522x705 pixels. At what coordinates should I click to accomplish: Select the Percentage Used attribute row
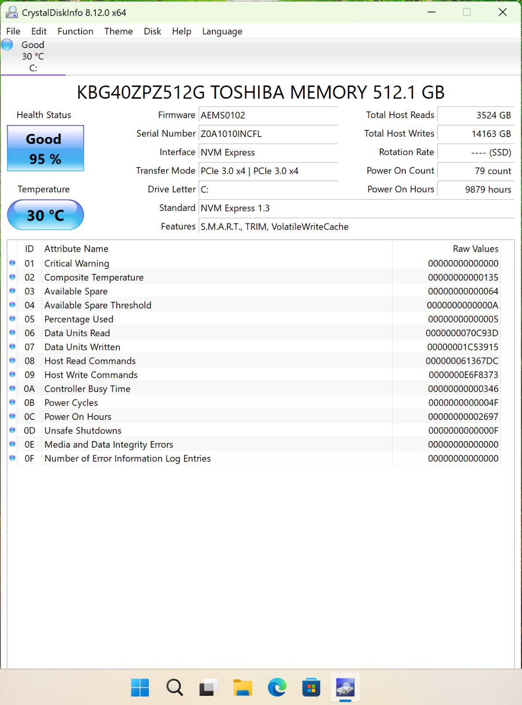point(254,319)
